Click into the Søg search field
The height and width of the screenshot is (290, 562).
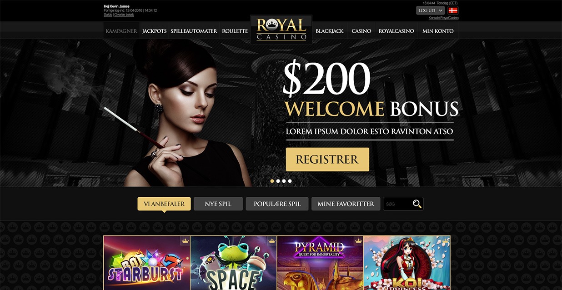[397, 204]
